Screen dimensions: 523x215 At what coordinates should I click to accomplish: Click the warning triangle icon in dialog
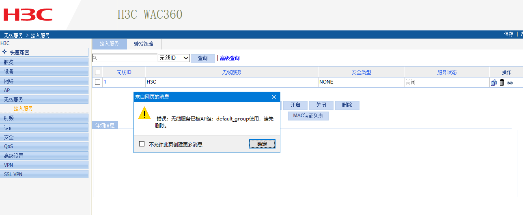pos(144,113)
